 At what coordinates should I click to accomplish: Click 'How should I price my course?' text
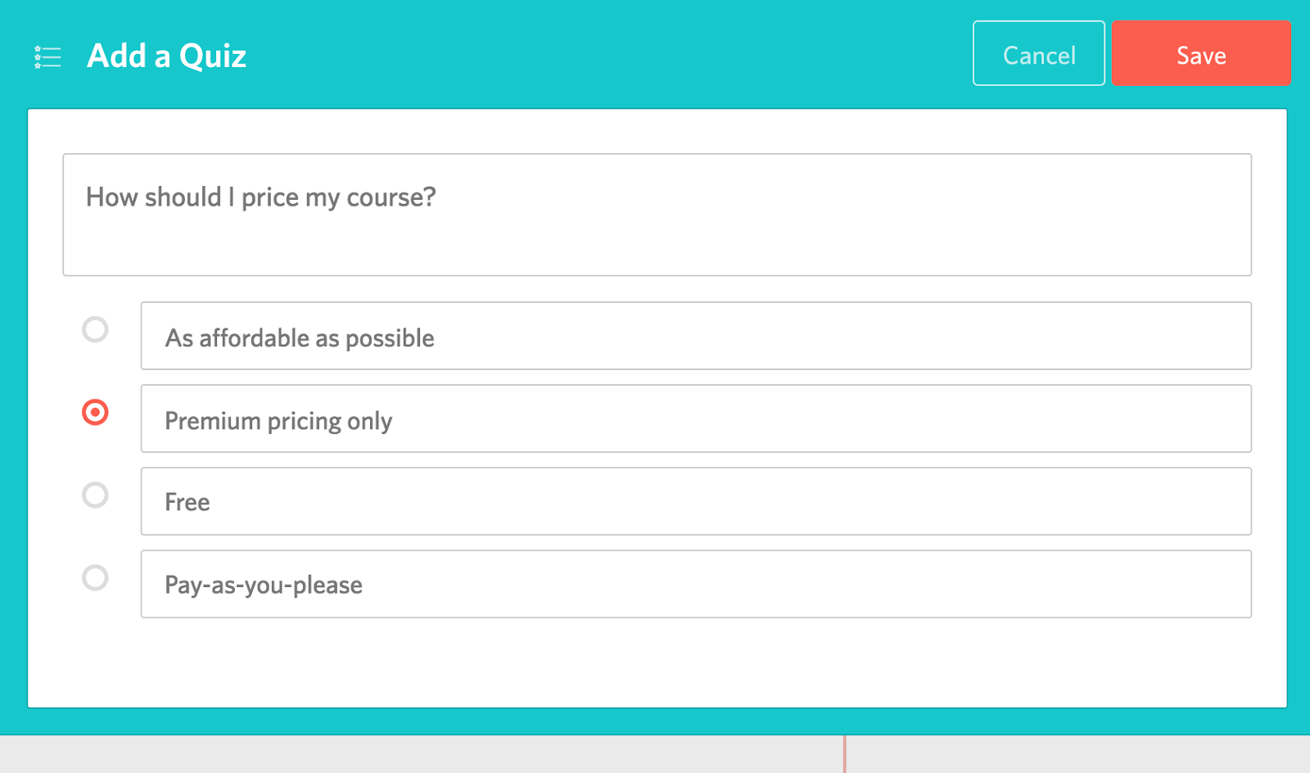[260, 197]
